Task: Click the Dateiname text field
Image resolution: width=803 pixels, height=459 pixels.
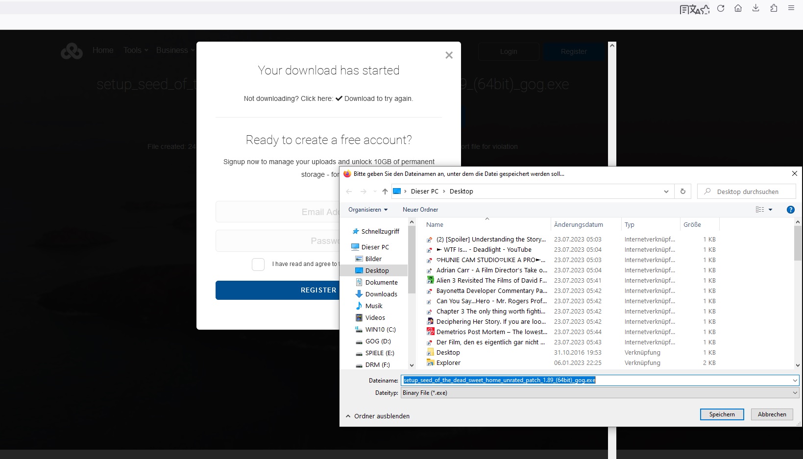Action: click(x=595, y=380)
